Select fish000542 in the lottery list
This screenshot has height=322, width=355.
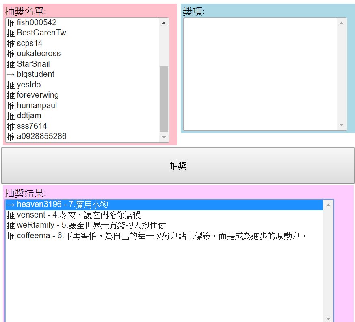point(82,22)
